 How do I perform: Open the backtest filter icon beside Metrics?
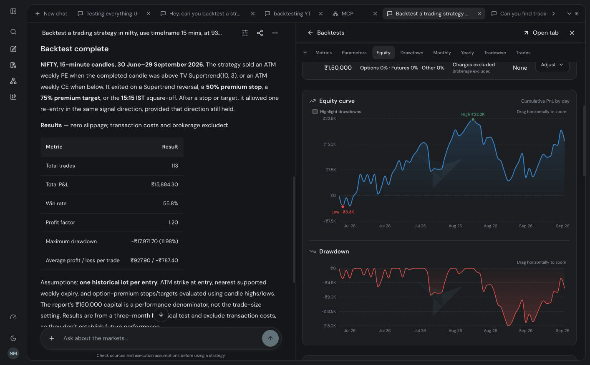[305, 53]
